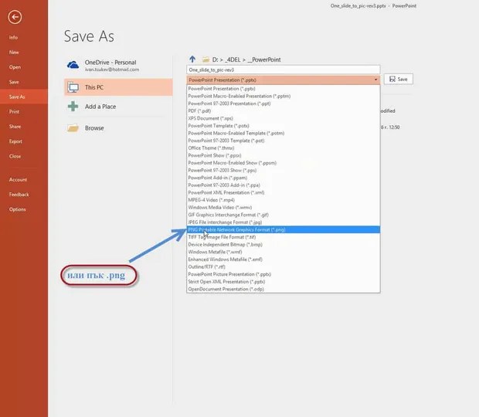Viewport: 479px width, 417px height.
Task: Go up one folder with the blue arrow
Action: pyautogui.click(x=192, y=59)
